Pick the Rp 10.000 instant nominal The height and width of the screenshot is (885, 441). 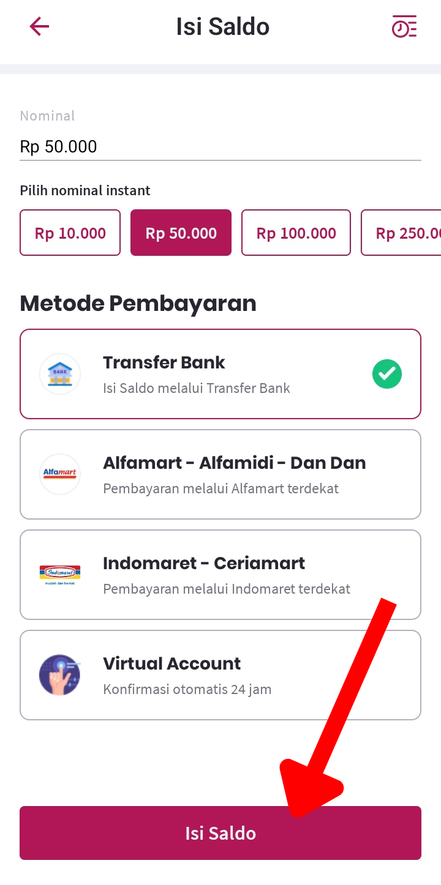click(x=70, y=233)
